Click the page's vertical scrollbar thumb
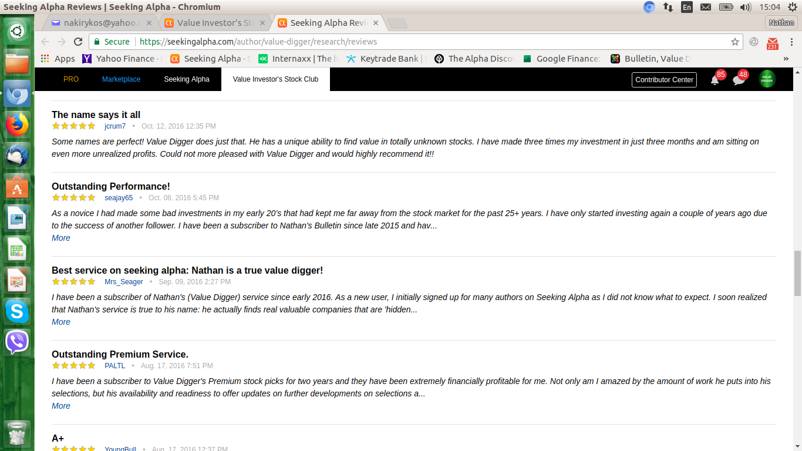The image size is (802, 451). (797, 274)
